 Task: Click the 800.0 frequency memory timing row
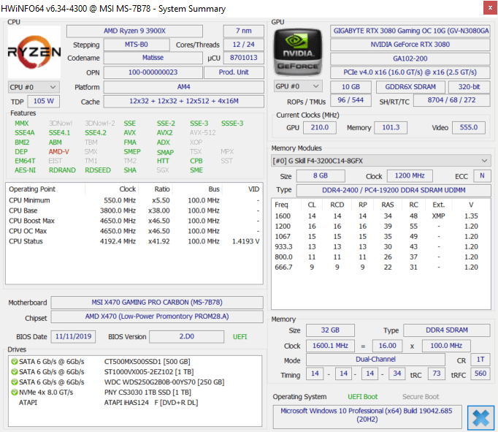click(x=381, y=257)
